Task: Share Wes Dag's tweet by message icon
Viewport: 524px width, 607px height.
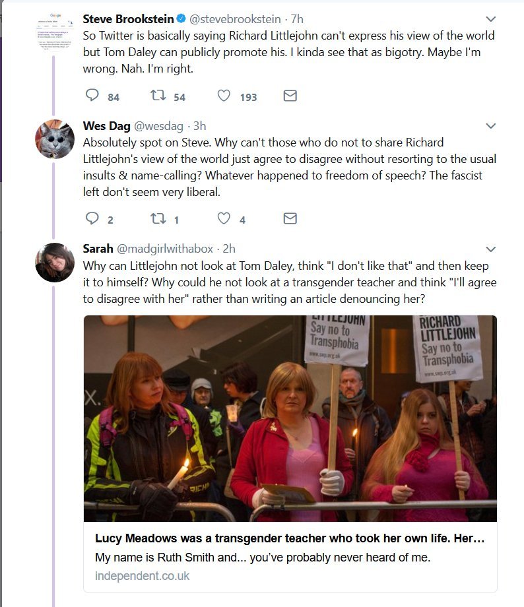Action: (290, 218)
